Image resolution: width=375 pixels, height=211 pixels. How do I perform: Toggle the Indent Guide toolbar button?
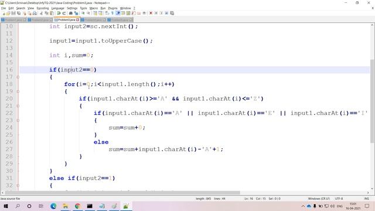pos(118,13)
